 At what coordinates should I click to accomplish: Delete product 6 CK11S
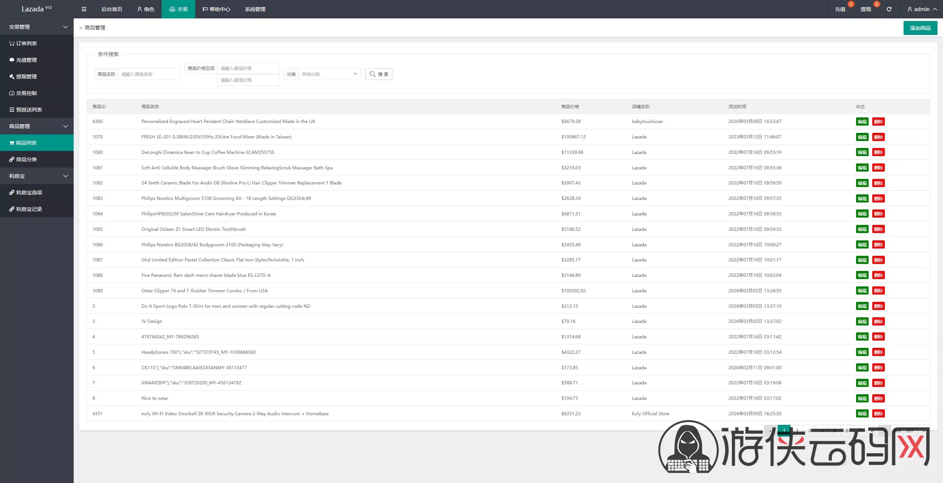pyautogui.click(x=879, y=368)
